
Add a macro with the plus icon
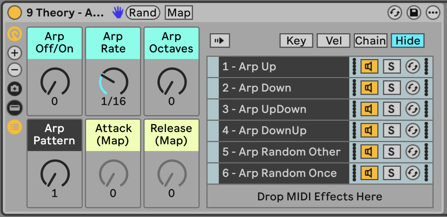click(x=15, y=53)
